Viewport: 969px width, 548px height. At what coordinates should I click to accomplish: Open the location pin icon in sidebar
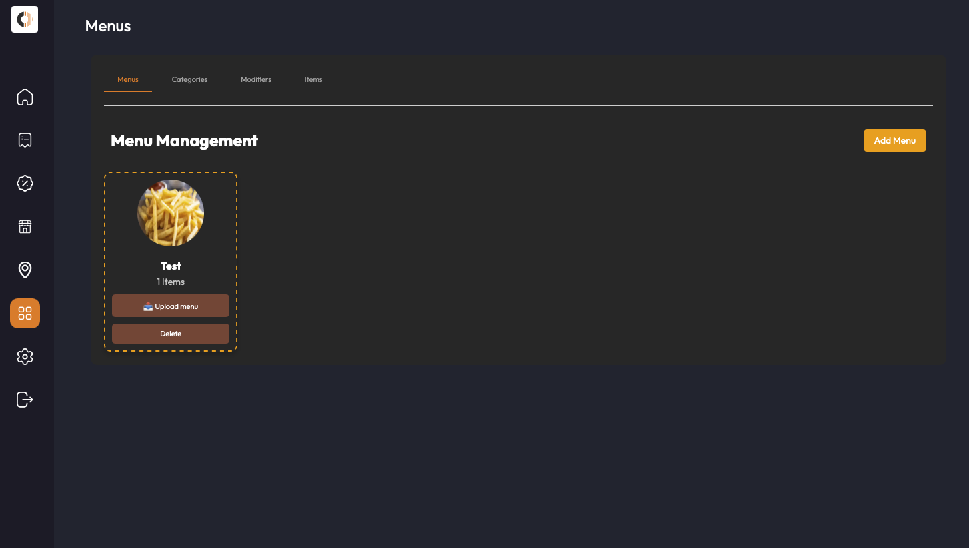25,270
